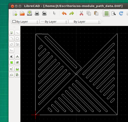Viewport: 128px width, 122px height.
Task: Undo the last action
Action: [x=64, y=13]
